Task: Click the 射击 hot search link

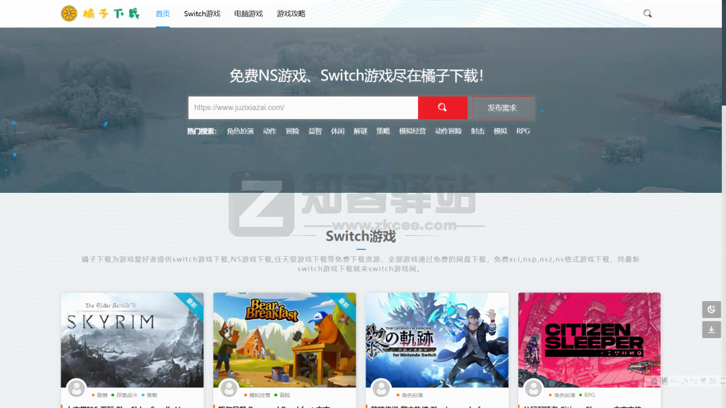Action: [477, 131]
